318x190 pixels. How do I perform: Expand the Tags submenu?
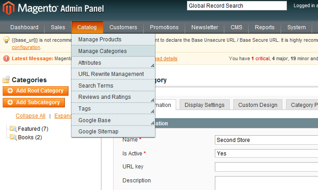[x=113, y=109]
